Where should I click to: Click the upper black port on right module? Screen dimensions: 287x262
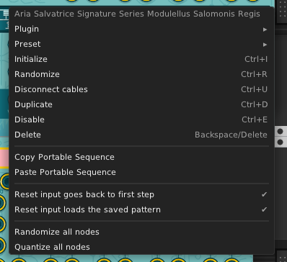(x=280, y=132)
